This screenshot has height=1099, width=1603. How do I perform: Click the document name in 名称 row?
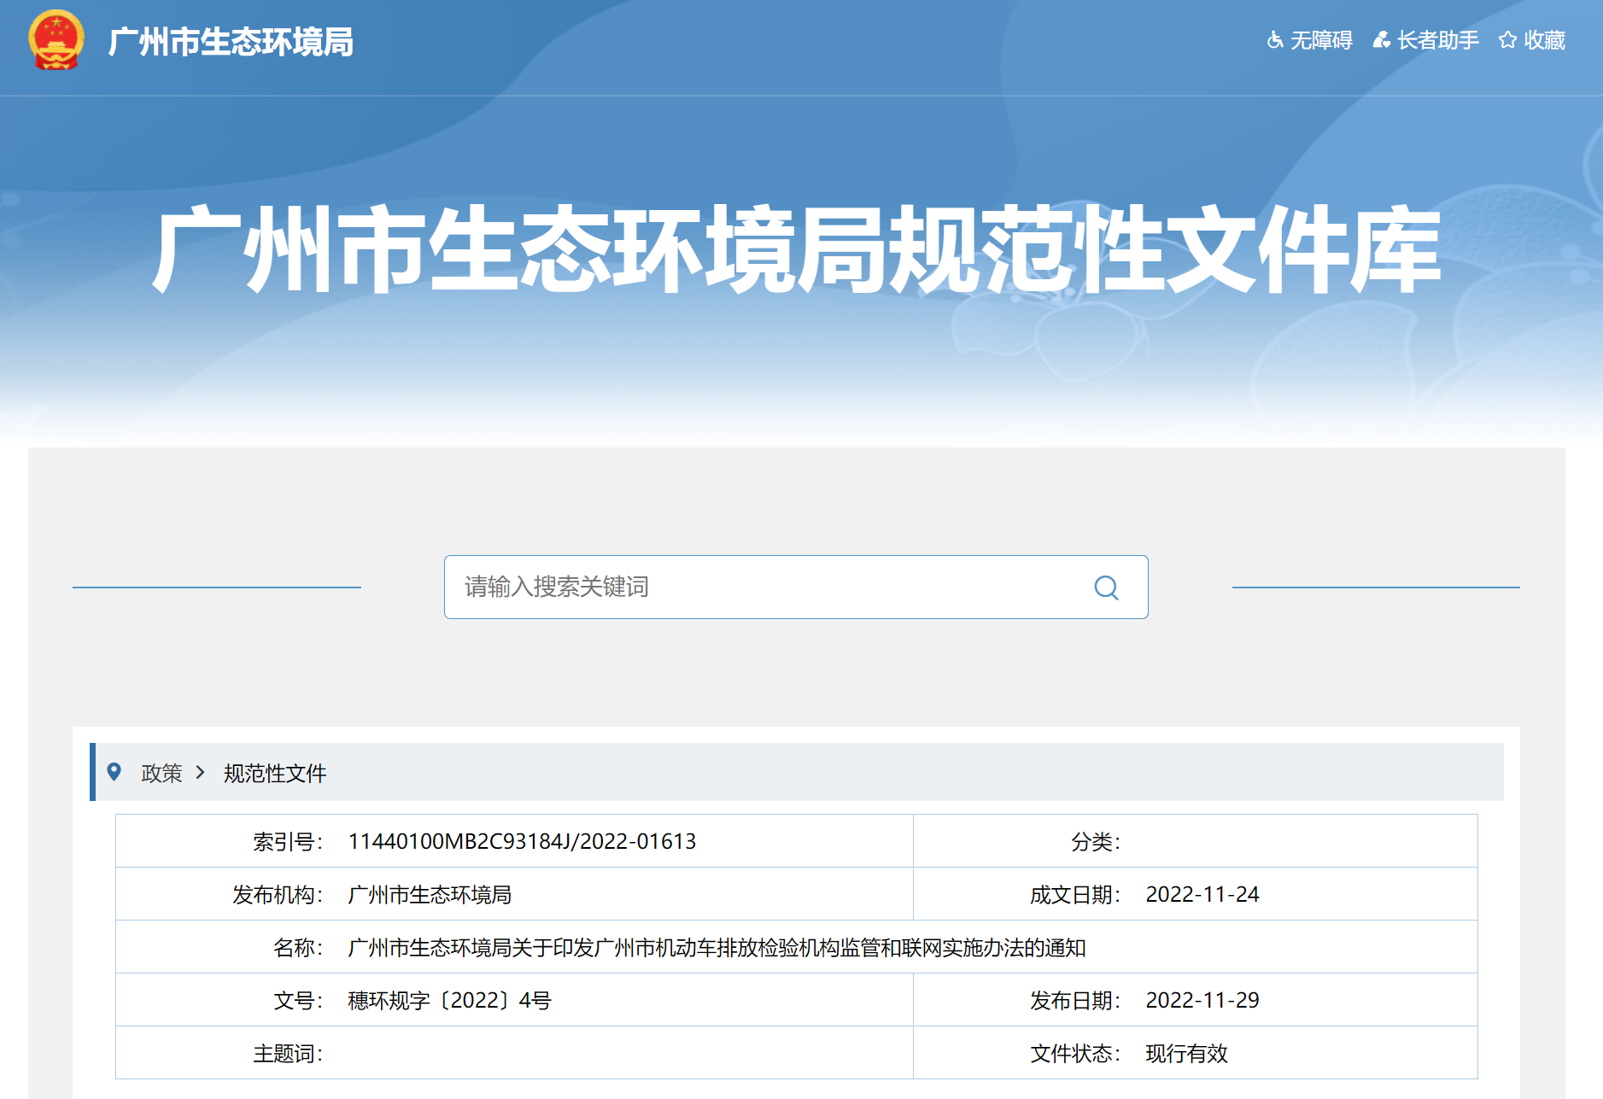point(717,948)
